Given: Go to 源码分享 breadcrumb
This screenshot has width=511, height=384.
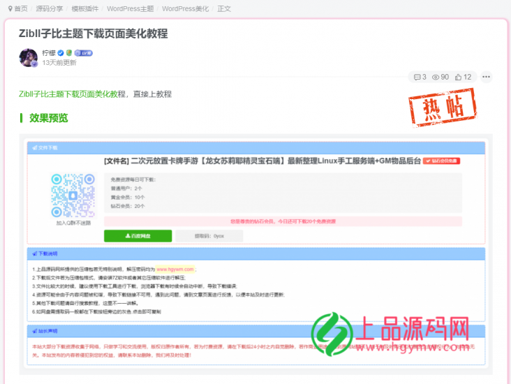Looking at the screenshot, I should click(x=49, y=9).
